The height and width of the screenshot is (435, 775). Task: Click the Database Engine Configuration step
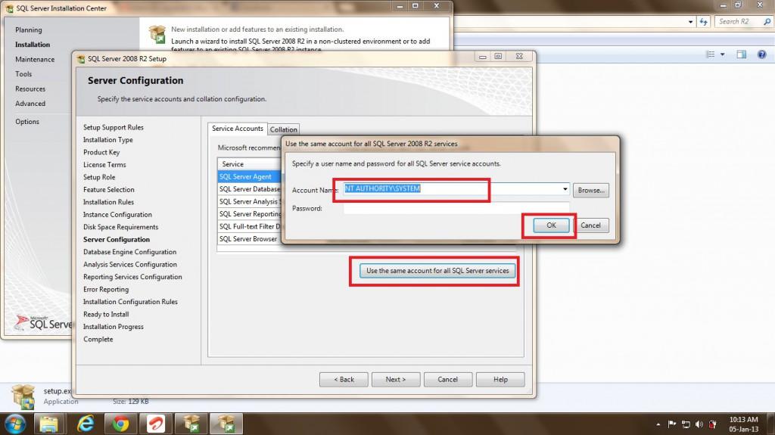click(x=129, y=252)
